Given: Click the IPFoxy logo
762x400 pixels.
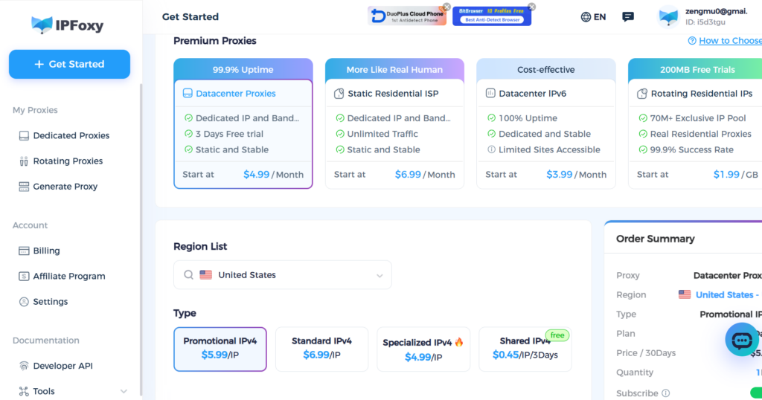Looking at the screenshot, I should coord(68,25).
